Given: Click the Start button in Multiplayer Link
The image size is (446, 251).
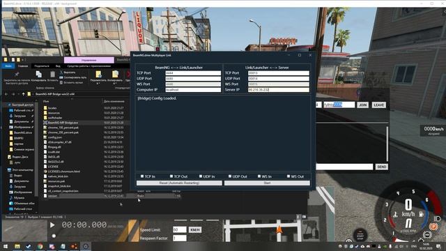Looking at the screenshot, I should click(x=267, y=183).
